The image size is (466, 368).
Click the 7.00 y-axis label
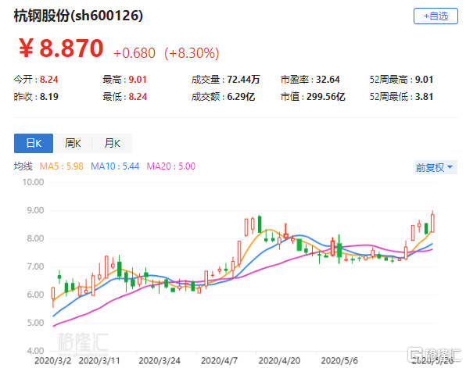(35, 266)
